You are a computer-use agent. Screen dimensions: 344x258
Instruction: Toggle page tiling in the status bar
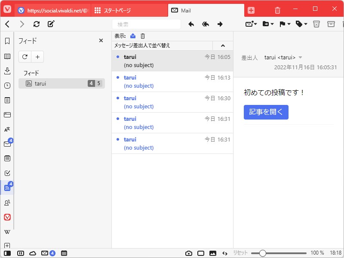point(21,254)
